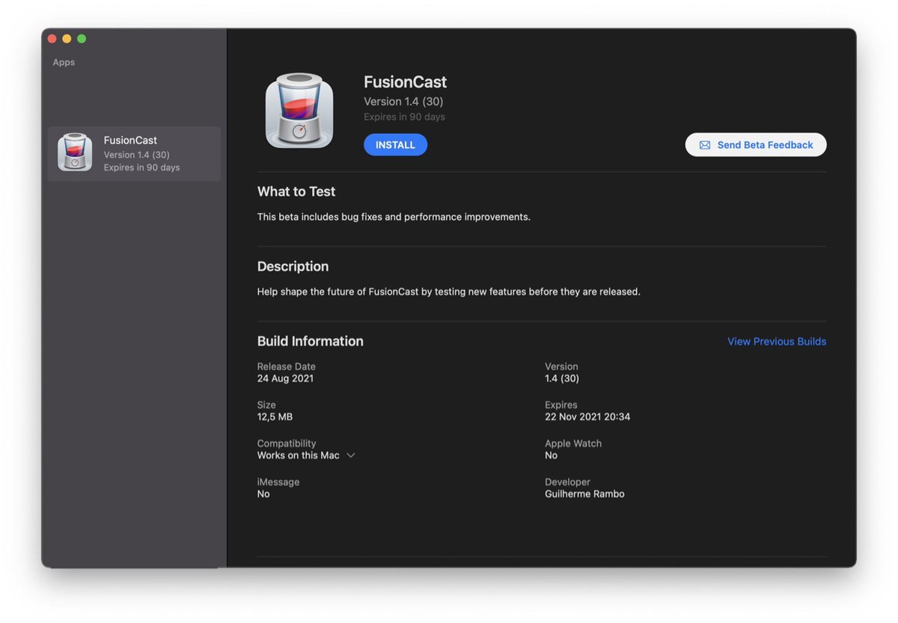Click the Expires label in Build Information

tap(561, 405)
